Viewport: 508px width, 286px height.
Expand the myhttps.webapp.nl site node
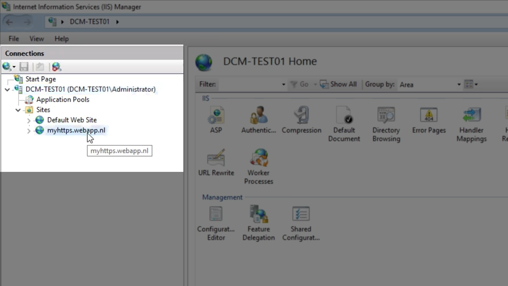point(29,131)
